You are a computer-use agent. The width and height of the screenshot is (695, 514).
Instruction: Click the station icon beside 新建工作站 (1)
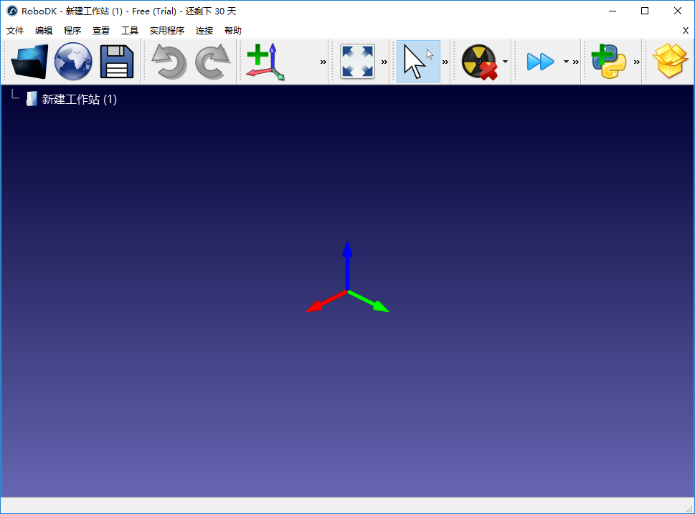[32, 99]
